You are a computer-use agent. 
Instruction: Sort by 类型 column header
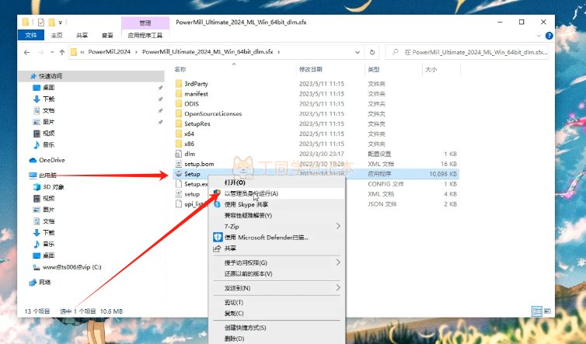click(374, 69)
